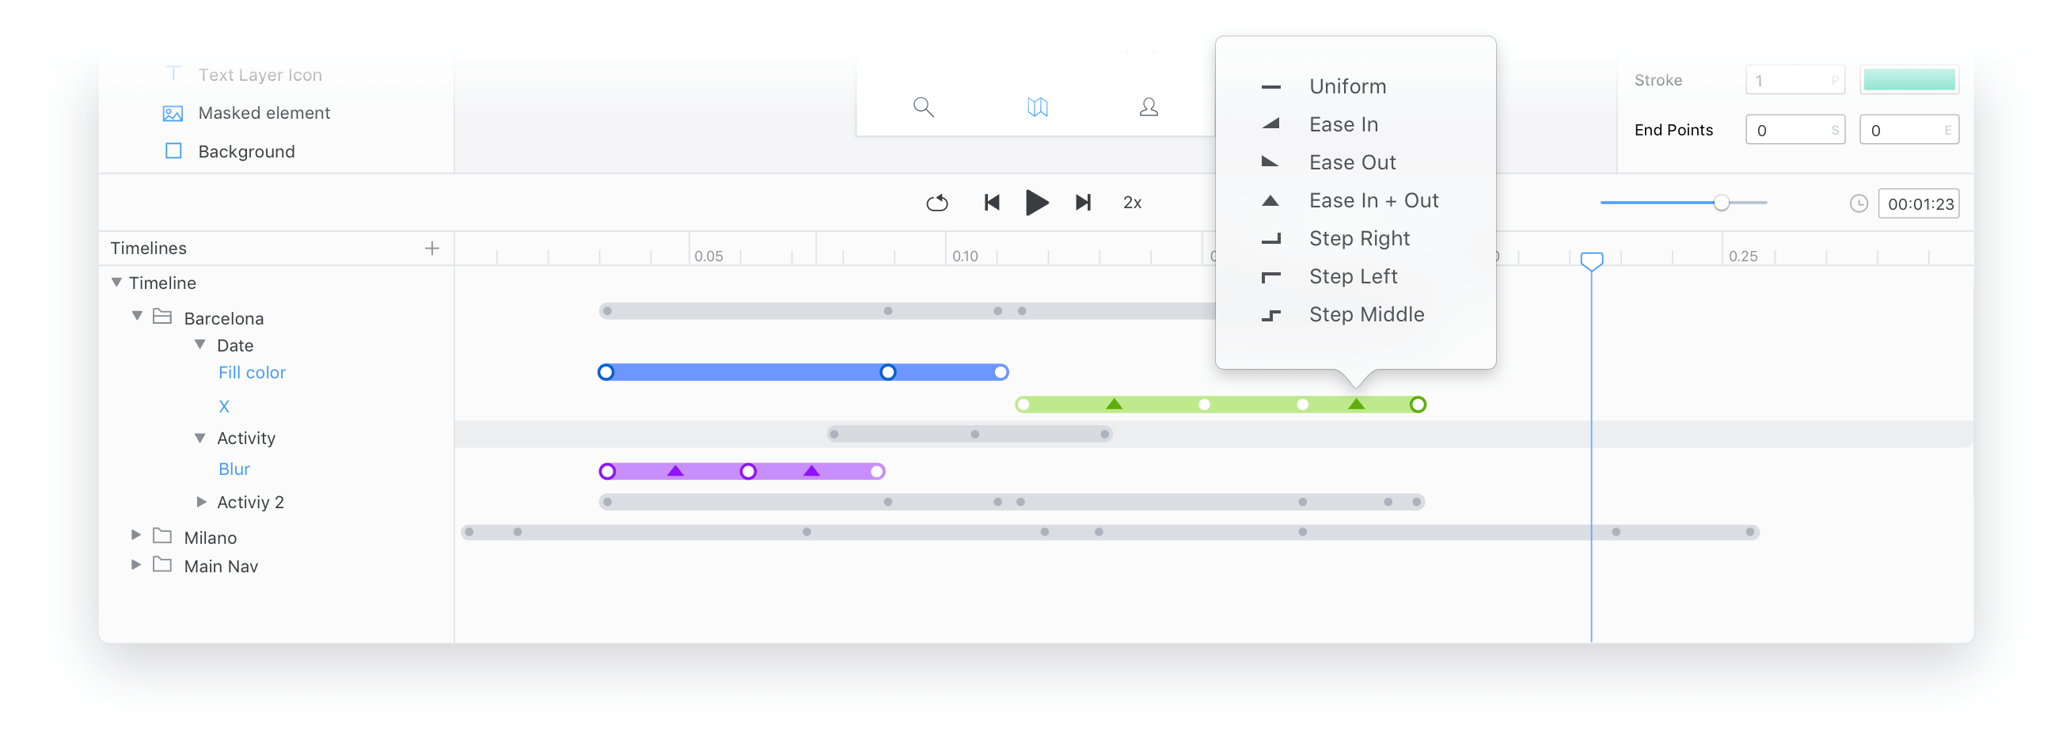Click the user profile icon
The image size is (2047, 752).
(x=1148, y=106)
